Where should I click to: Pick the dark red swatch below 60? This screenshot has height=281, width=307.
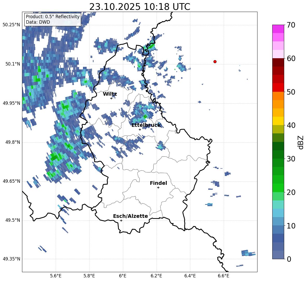pyautogui.click(x=278, y=62)
